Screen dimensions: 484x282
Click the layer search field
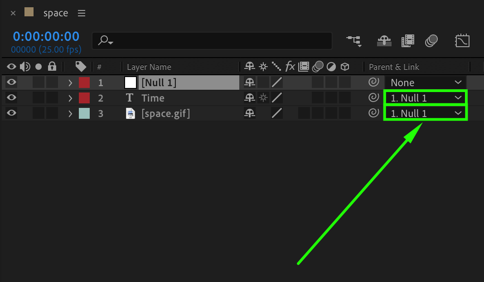(x=218, y=41)
